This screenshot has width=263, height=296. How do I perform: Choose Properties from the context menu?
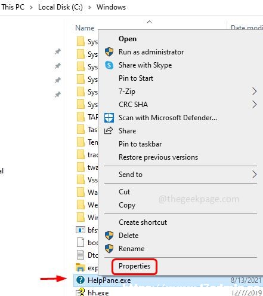(x=134, y=266)
